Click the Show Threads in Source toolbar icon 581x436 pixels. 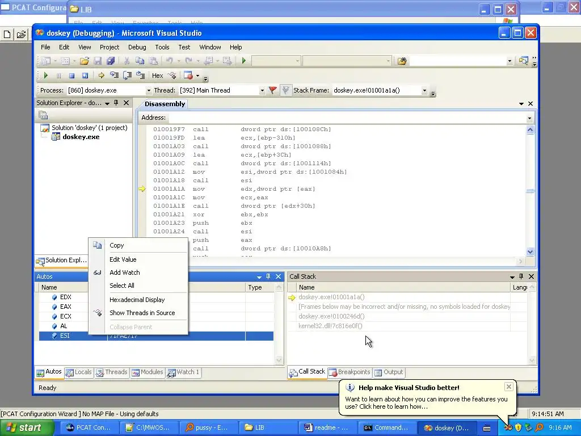[x=172, y=76]
